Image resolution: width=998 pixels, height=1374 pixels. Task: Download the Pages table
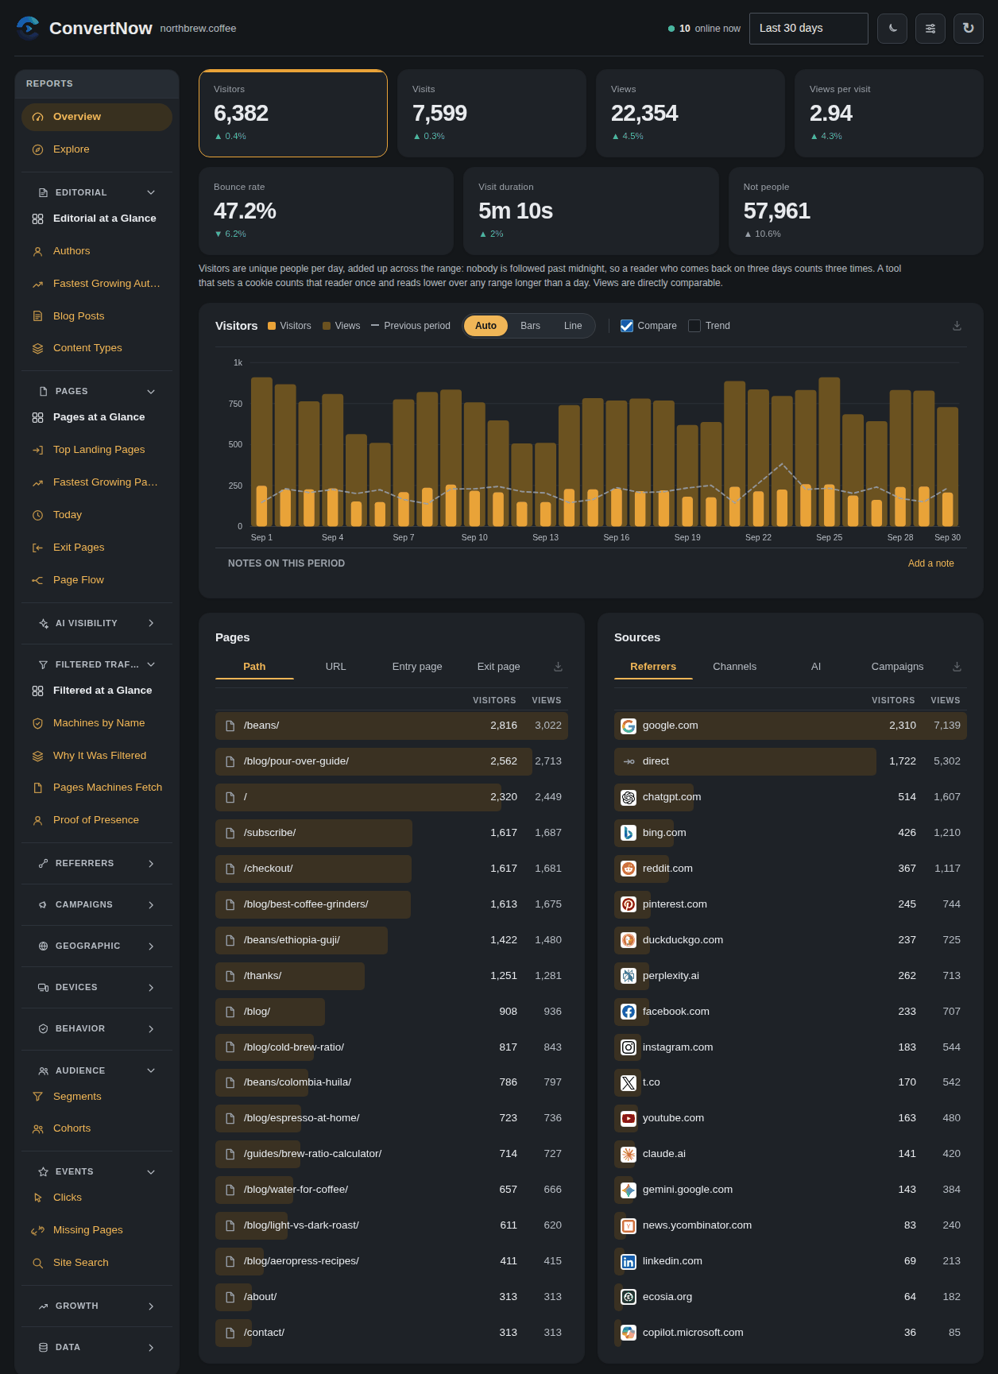click(558, 667)
